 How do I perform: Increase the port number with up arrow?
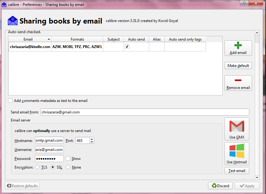click(92, 139)
